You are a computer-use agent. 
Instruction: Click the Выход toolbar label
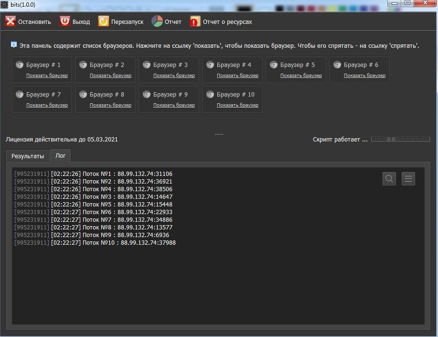click(81, 22)
